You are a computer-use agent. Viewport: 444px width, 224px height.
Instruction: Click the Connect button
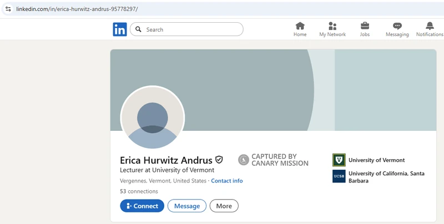142,206
